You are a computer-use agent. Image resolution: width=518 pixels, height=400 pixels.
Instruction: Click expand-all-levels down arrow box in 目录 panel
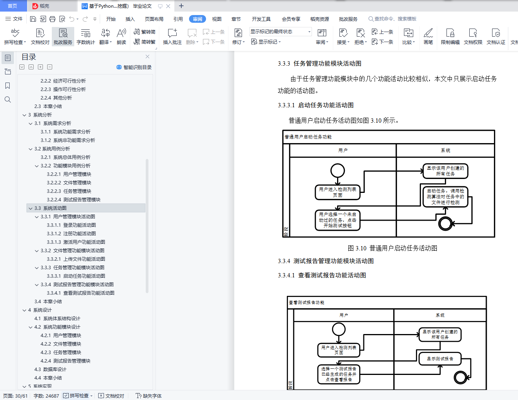(x=22, y=67)
